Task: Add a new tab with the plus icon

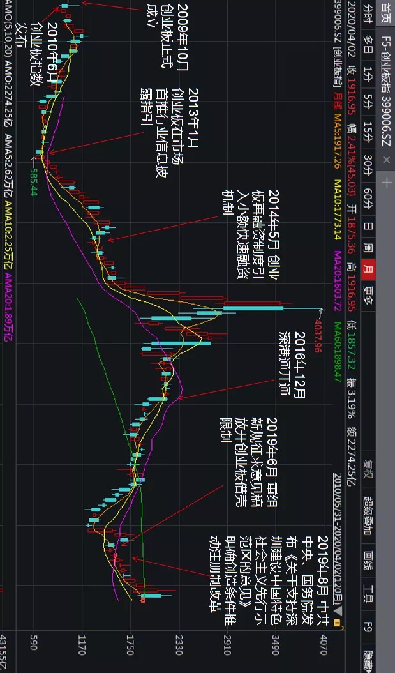Action: coord(386,183)
